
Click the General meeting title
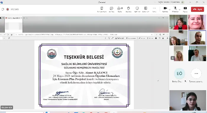point(102,2)
